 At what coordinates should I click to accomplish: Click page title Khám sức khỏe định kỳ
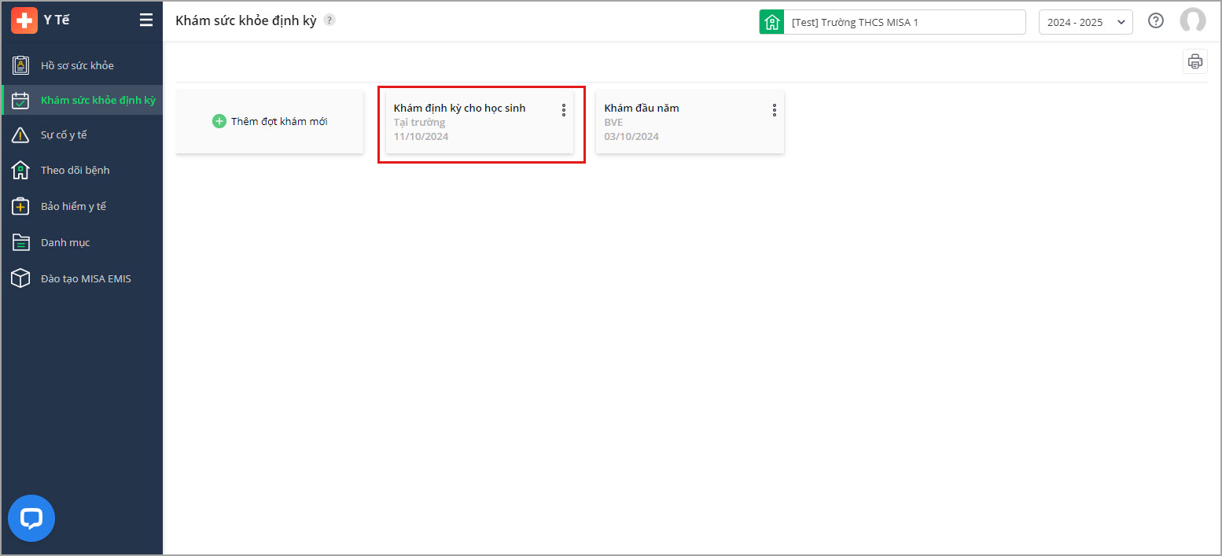246,20
